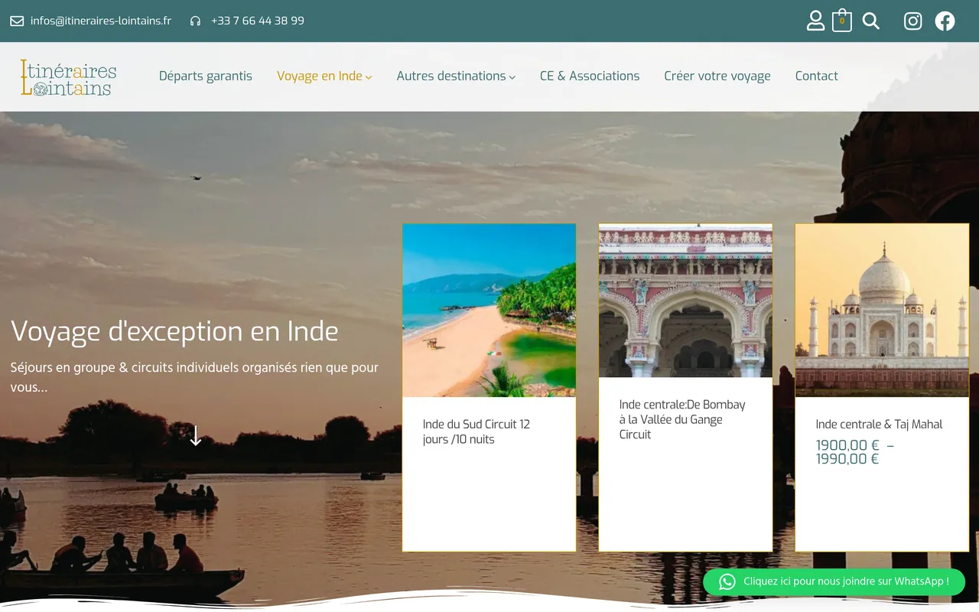Click the Goa beach thumbnail image
Screen dimensions: 979x612
coord(489,311)
